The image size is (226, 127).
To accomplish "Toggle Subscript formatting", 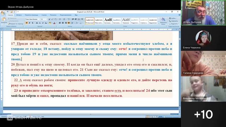I will point(40,23).
